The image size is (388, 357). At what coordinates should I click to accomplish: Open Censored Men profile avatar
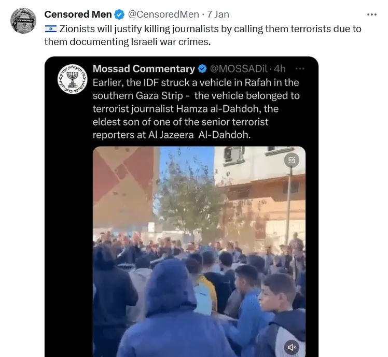tap(23, 21)
